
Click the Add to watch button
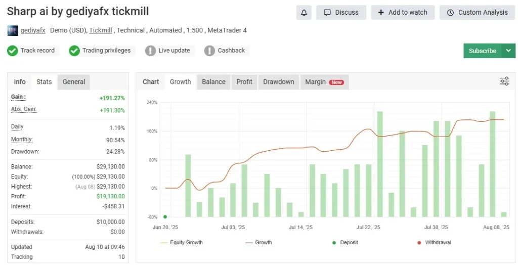tap(403, 13)
